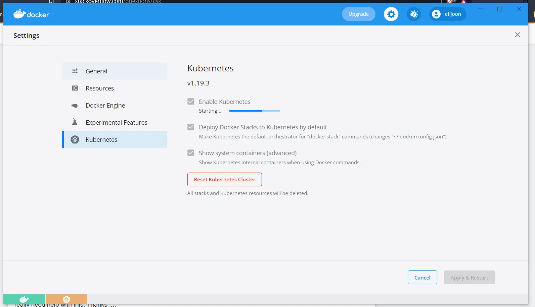Screen dimensions: 535x307
Task: Minimize the Docker Desktop window
Action: (x=481, y=9)
